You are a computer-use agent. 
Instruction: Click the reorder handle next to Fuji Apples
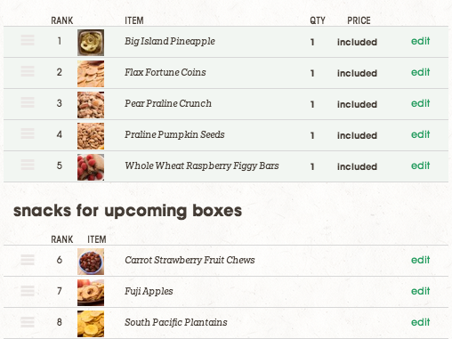[x=28, y=291]
